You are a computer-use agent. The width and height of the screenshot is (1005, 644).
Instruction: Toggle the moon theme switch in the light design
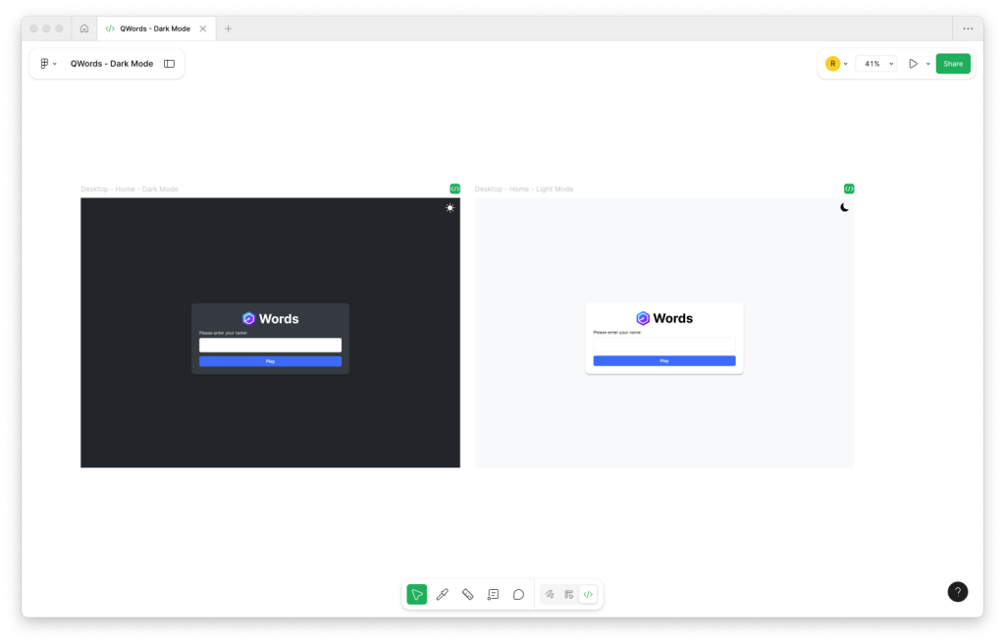(844, 206)
